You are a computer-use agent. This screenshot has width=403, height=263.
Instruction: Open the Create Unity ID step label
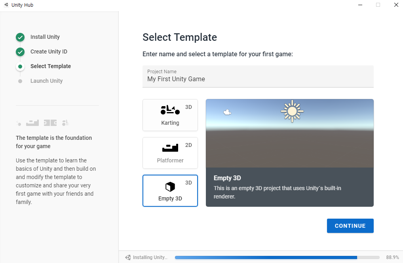(x=49, y=51)
